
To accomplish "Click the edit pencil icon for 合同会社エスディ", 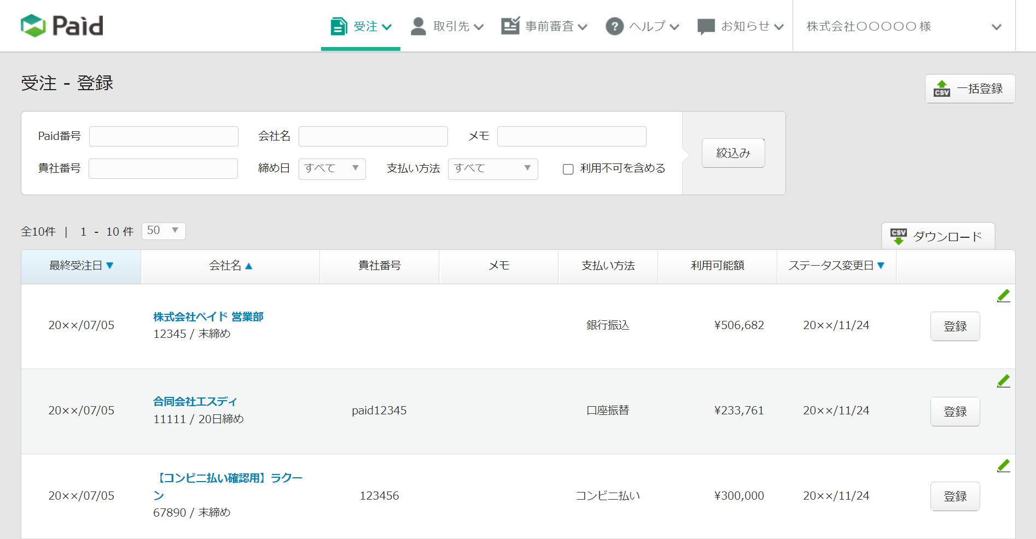I will 1003,381.
